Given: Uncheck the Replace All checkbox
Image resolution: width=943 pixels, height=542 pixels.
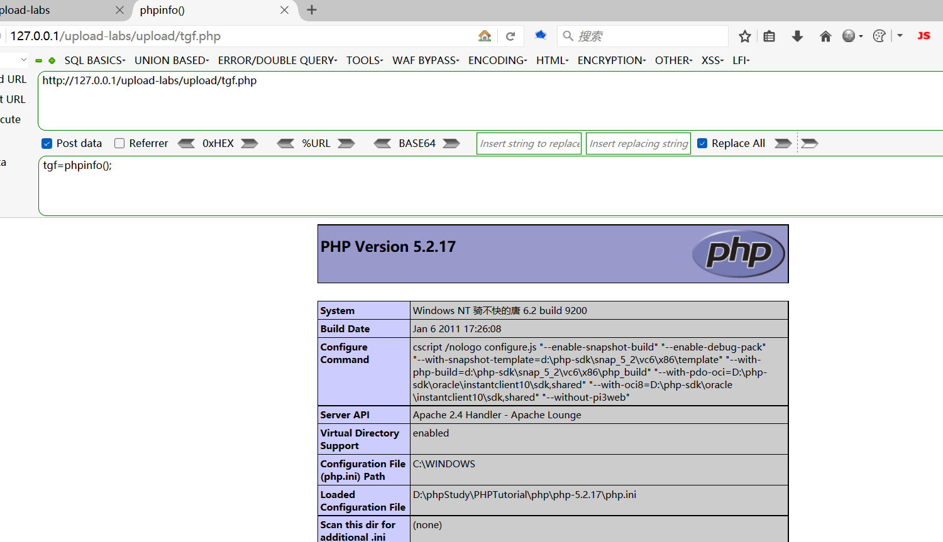Looking at the screenshot, I should click(702, 143).
